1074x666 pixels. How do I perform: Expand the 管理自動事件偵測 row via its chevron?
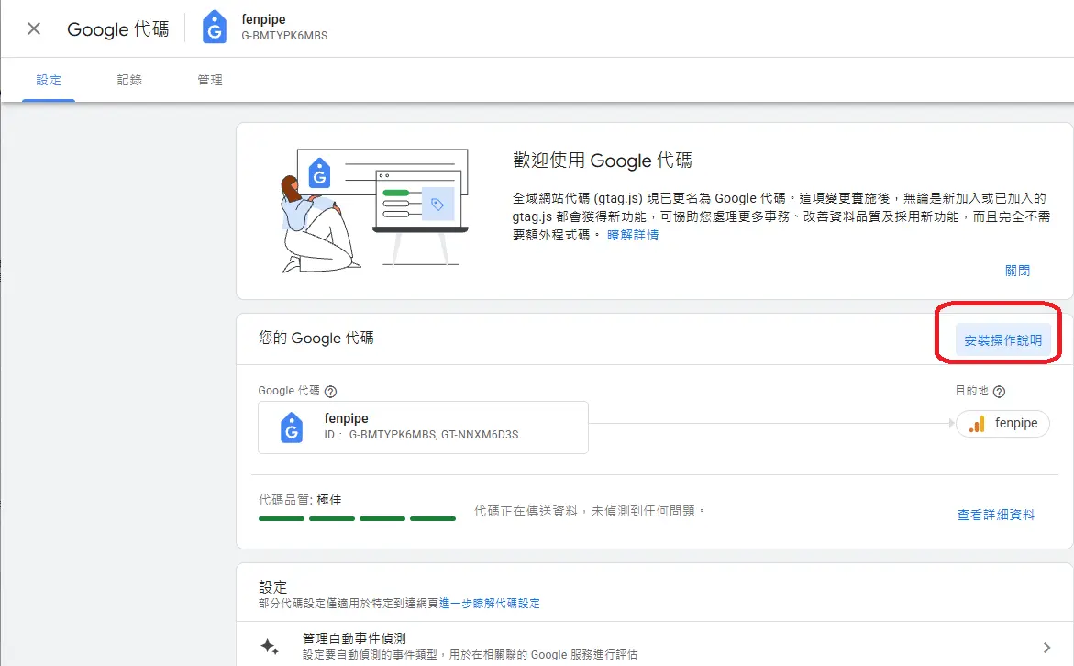(x=1046, y=645)
